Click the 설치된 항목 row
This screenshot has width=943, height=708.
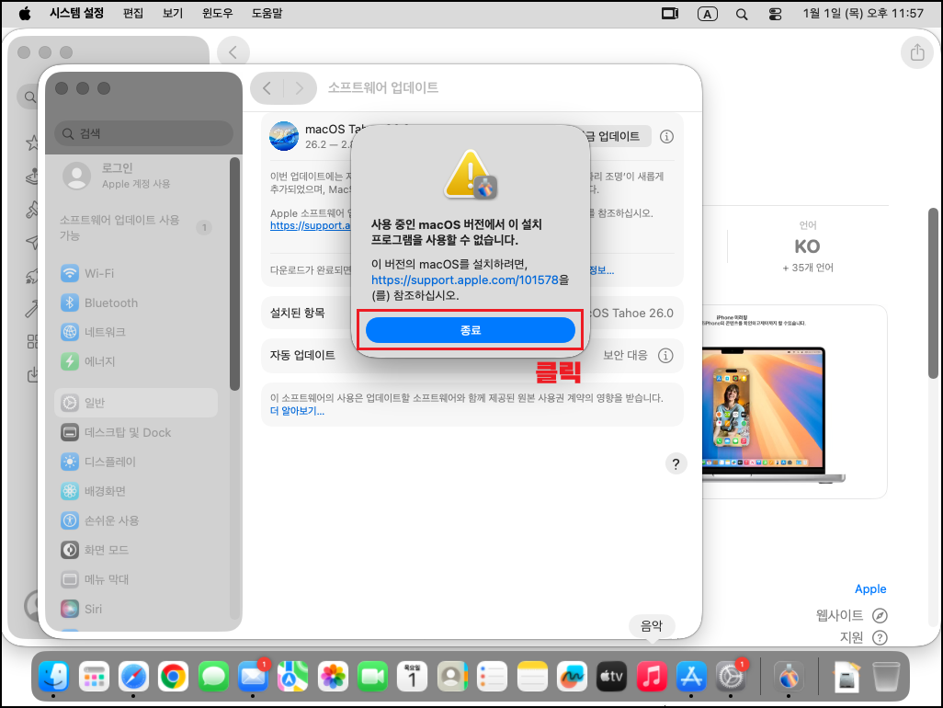[472, 313]
